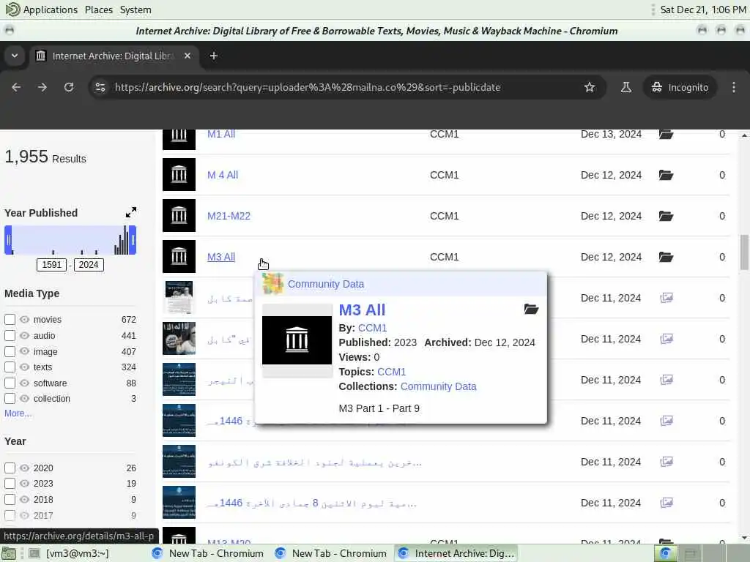
Task: Switch to the vm3@vm3 terminal taskbar item
Action: [70, 553]
